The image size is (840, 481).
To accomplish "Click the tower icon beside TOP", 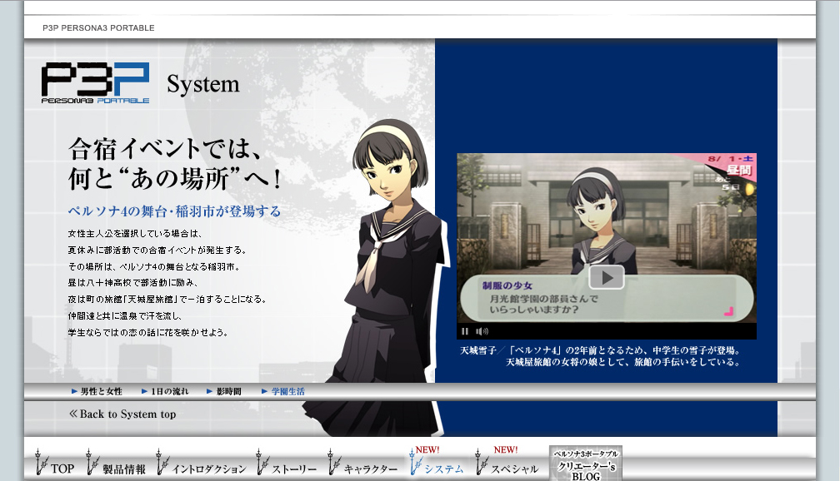I will (x=42, y=462).
